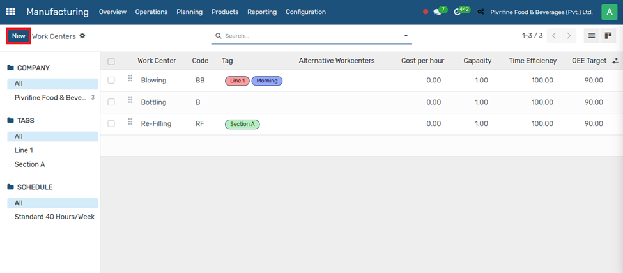The image size is (623, 273).
Task: Click the chat messages icon
Action: click(438, 12)
